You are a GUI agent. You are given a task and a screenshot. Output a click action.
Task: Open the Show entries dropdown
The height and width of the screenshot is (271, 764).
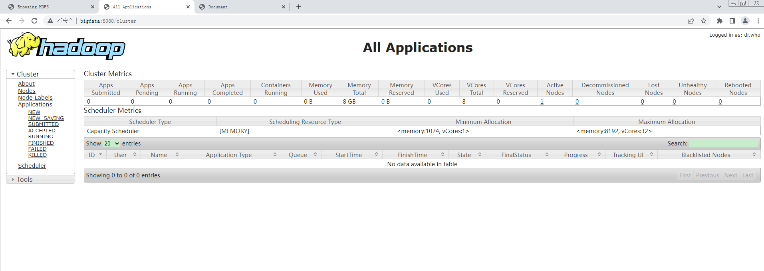coord(111,143)
